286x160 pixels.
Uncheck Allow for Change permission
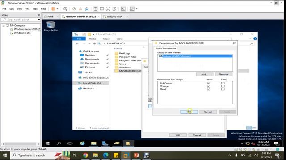tap(209, 86)
